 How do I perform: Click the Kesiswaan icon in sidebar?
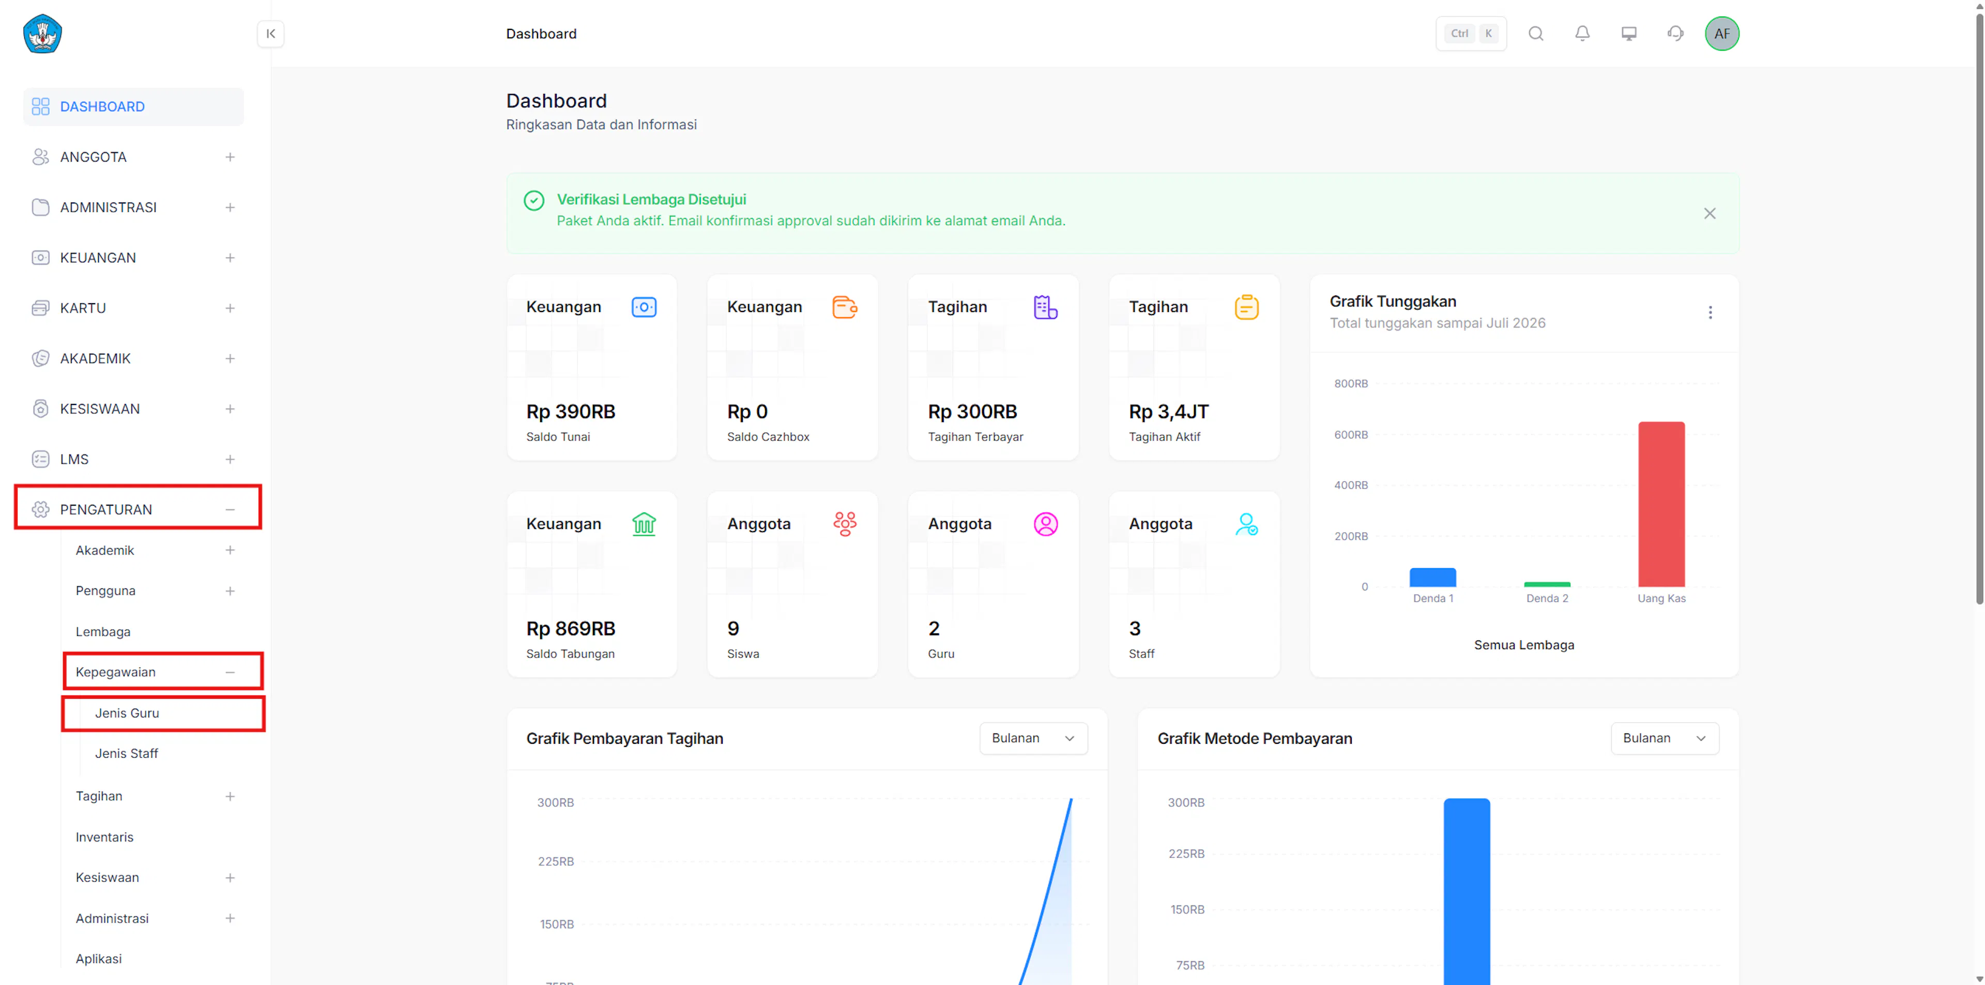coord(41,409)
